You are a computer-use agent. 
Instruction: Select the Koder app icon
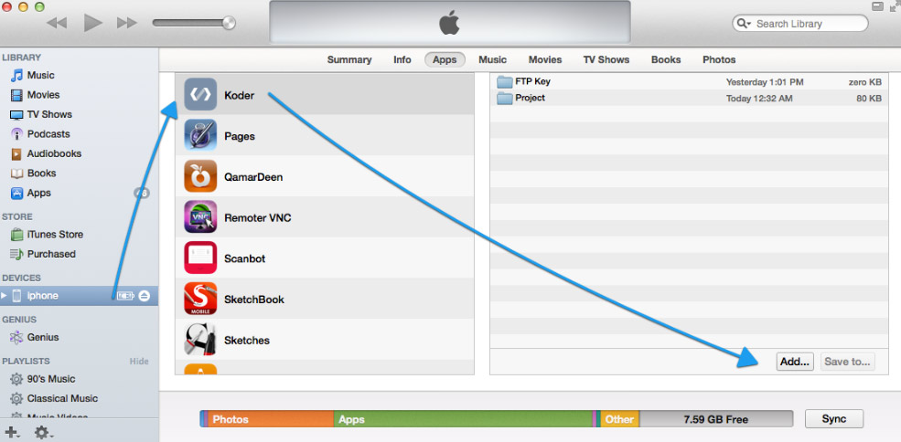coord(200,95)
